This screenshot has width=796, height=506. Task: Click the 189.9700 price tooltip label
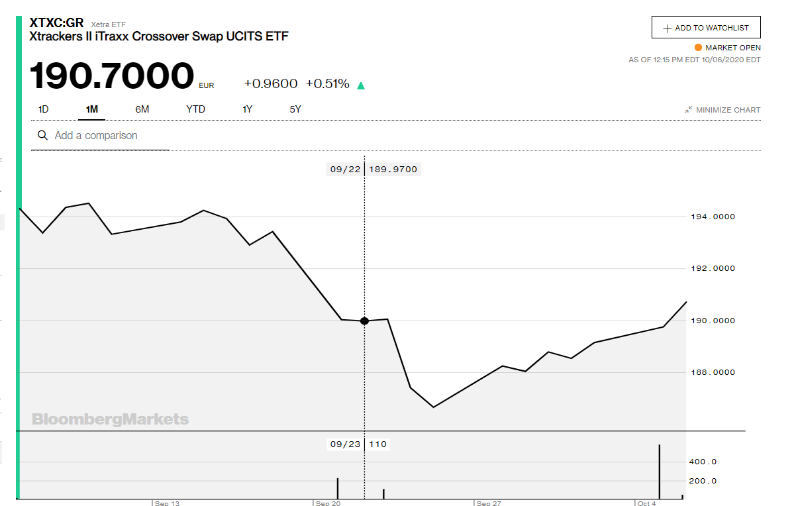point(393,170)
